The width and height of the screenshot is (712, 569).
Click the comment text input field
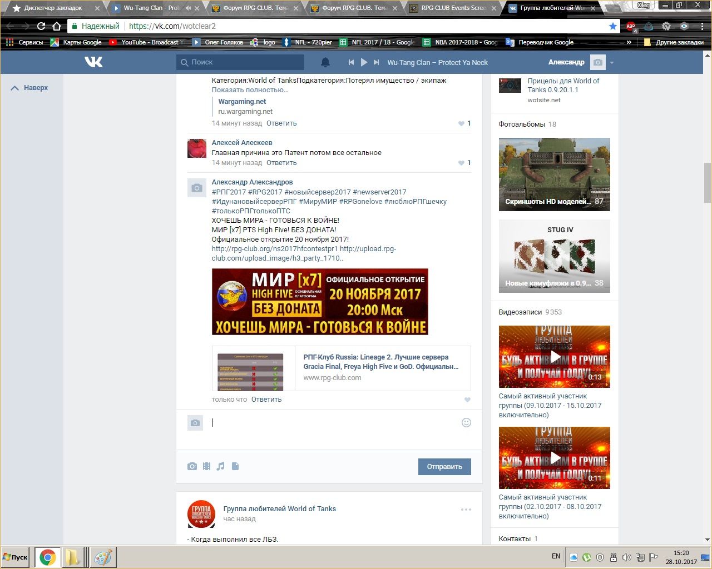334,423
